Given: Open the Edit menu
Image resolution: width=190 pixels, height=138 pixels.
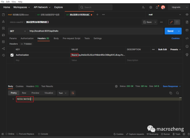Looking at the screenshot, I should coord(8,2).
